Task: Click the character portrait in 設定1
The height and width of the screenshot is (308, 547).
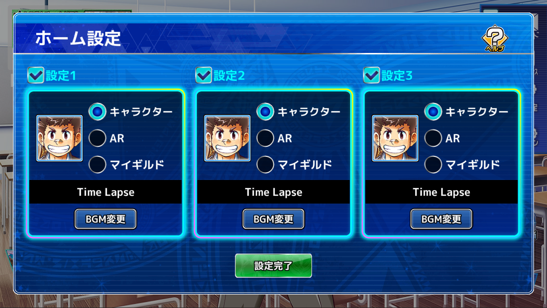Action: tap(60, 138)
